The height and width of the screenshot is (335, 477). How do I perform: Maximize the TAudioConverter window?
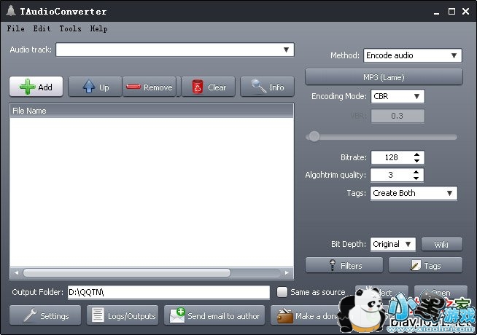pos(451,12)
